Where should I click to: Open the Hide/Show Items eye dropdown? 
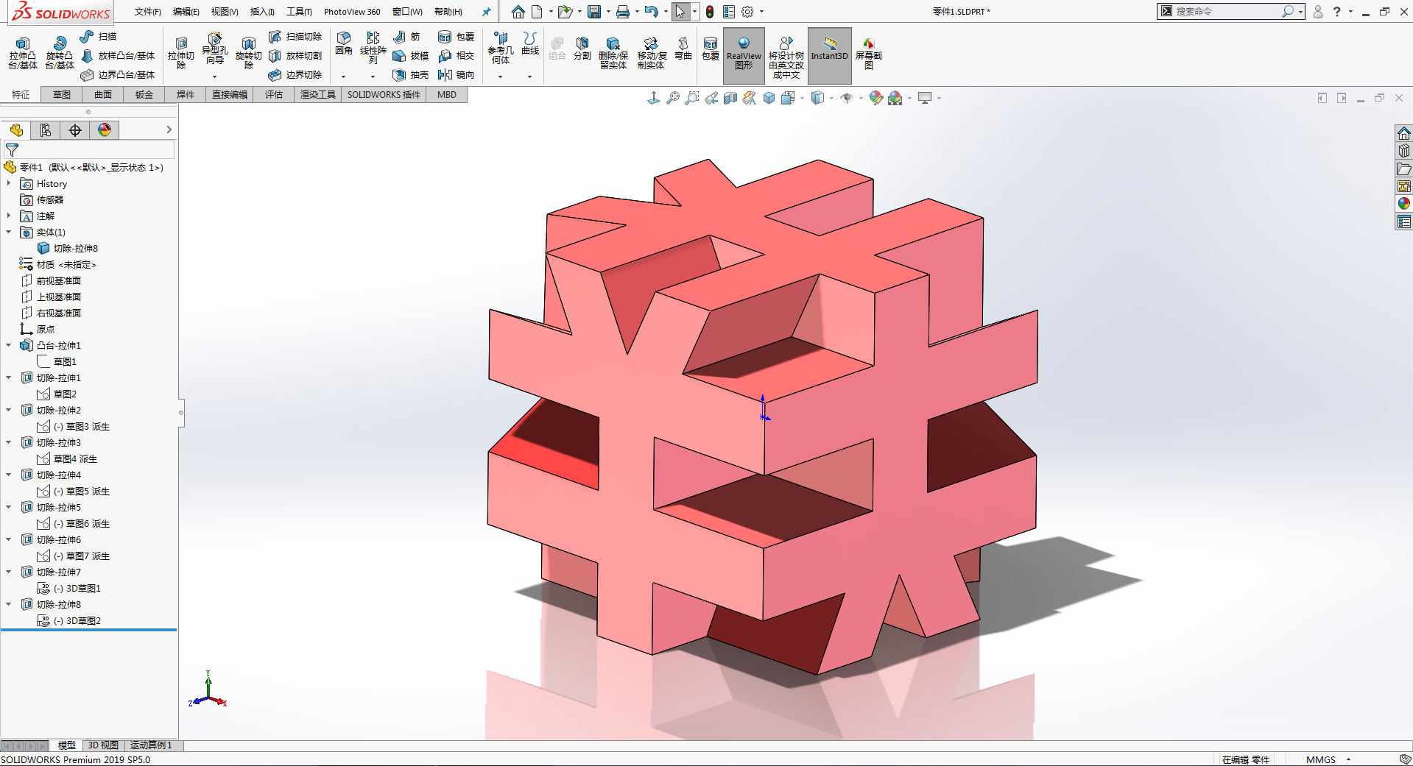(861, 98)
